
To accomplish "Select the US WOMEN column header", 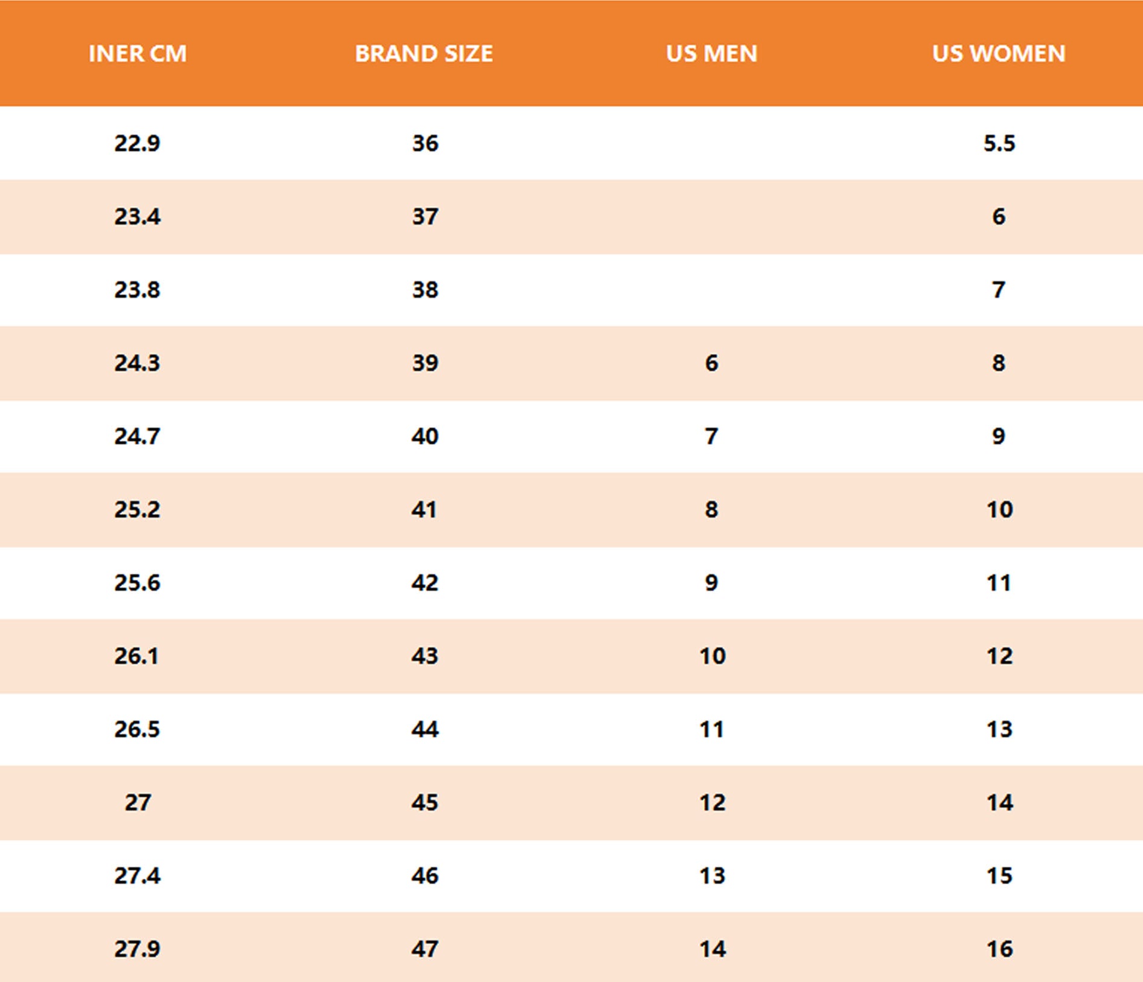I will 999,54.
